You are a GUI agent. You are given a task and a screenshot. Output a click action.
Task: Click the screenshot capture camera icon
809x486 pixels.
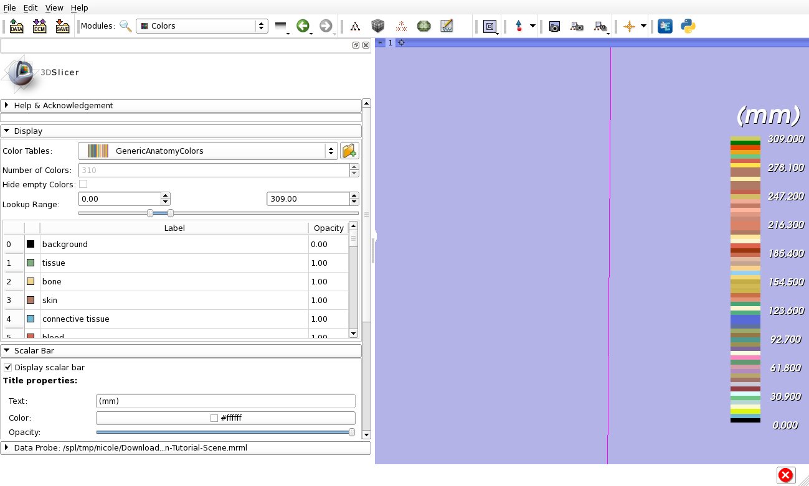coord(554,26)
